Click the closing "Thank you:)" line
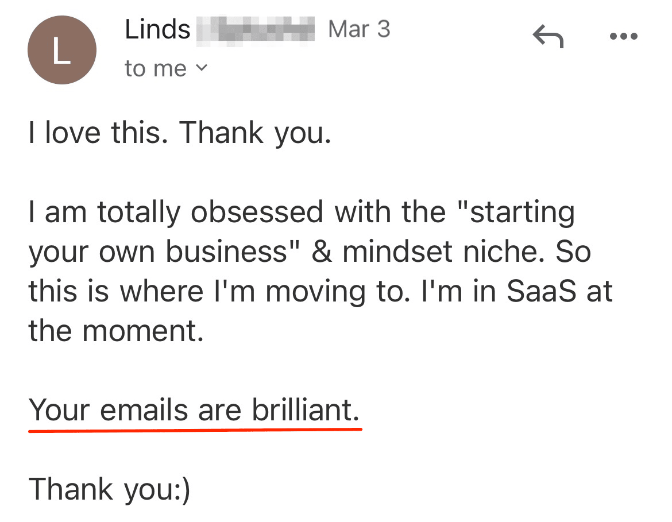 click(x=109, y=489)
